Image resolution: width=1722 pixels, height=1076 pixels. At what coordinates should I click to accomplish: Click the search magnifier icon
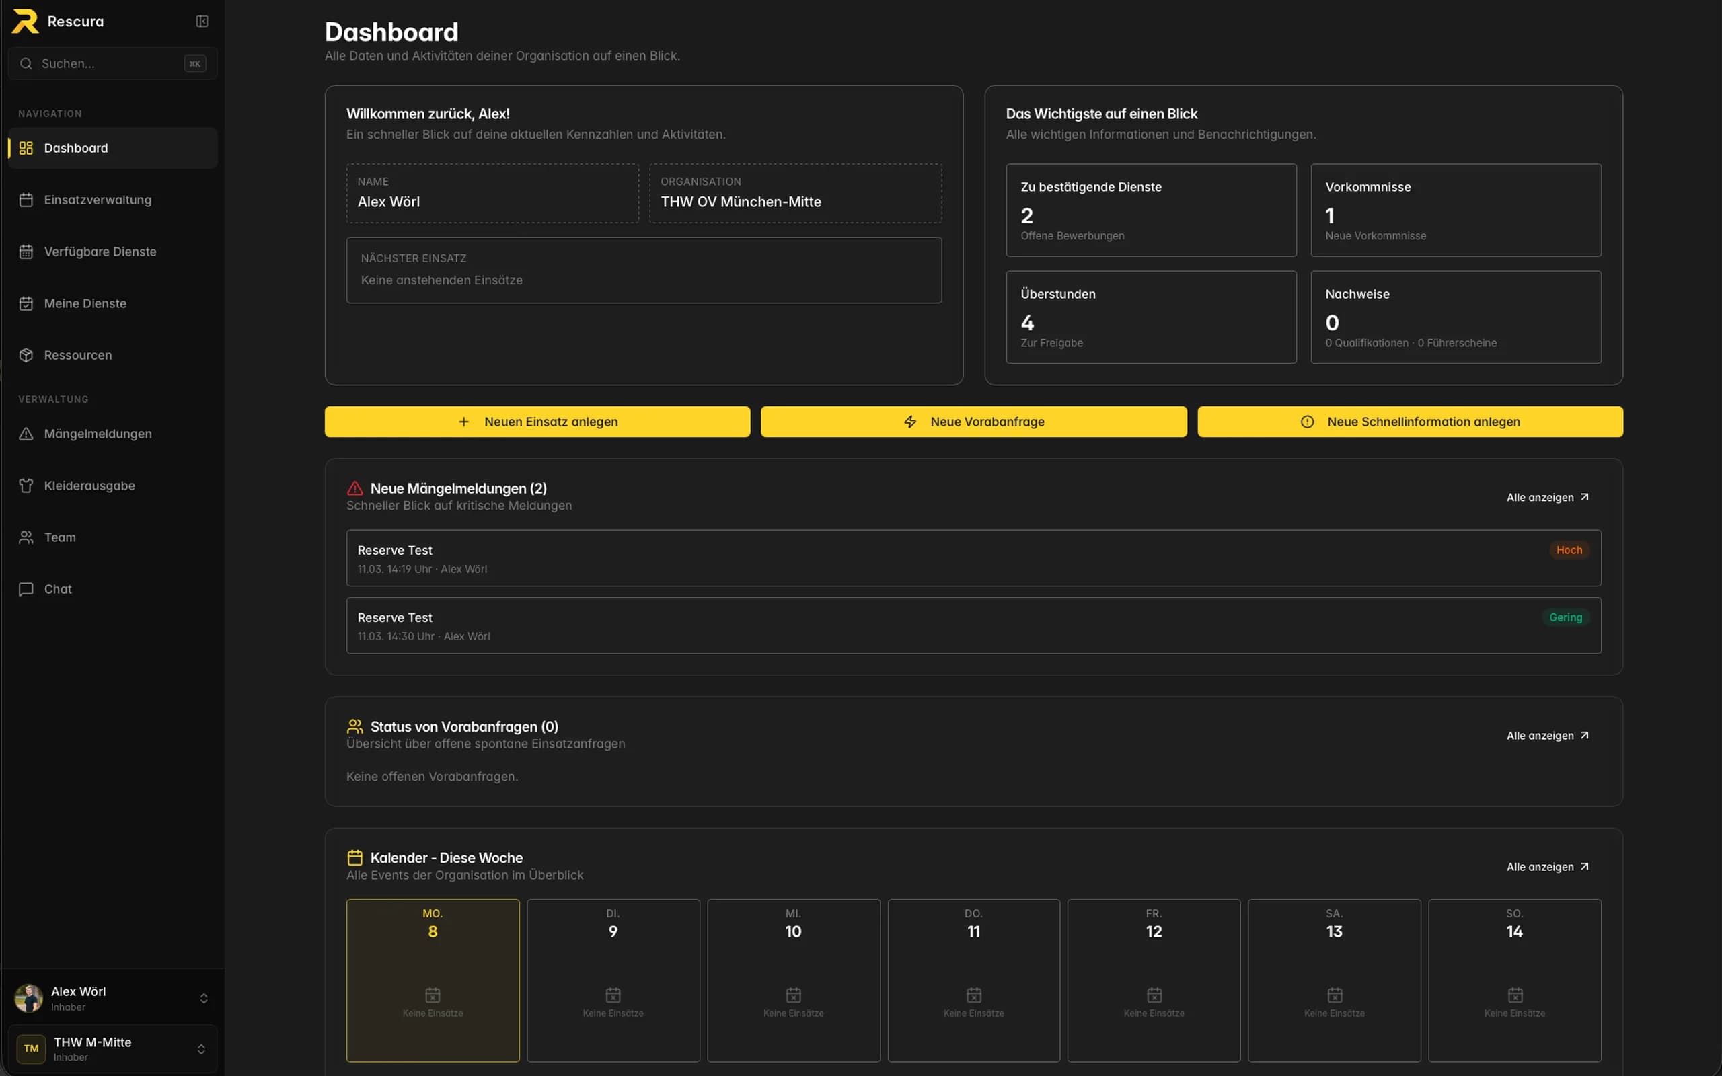(x=26, y=63)
